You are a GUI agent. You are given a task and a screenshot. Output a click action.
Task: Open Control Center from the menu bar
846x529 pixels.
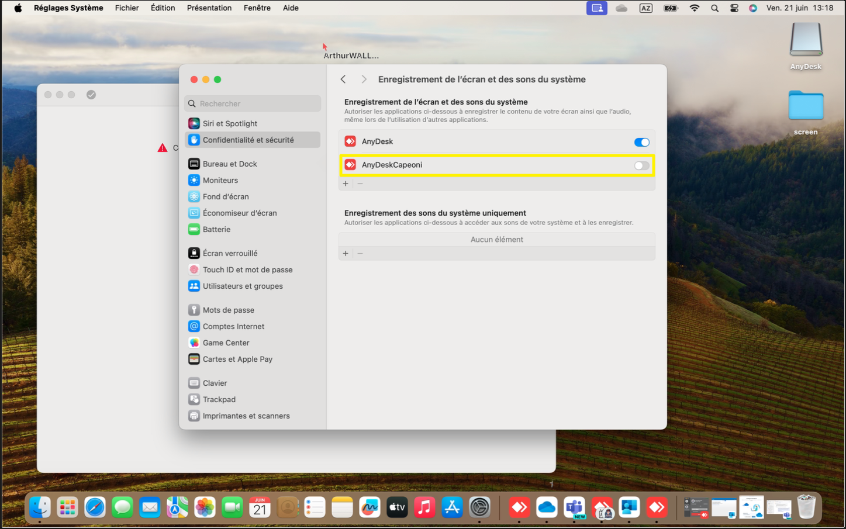(734, 8)
